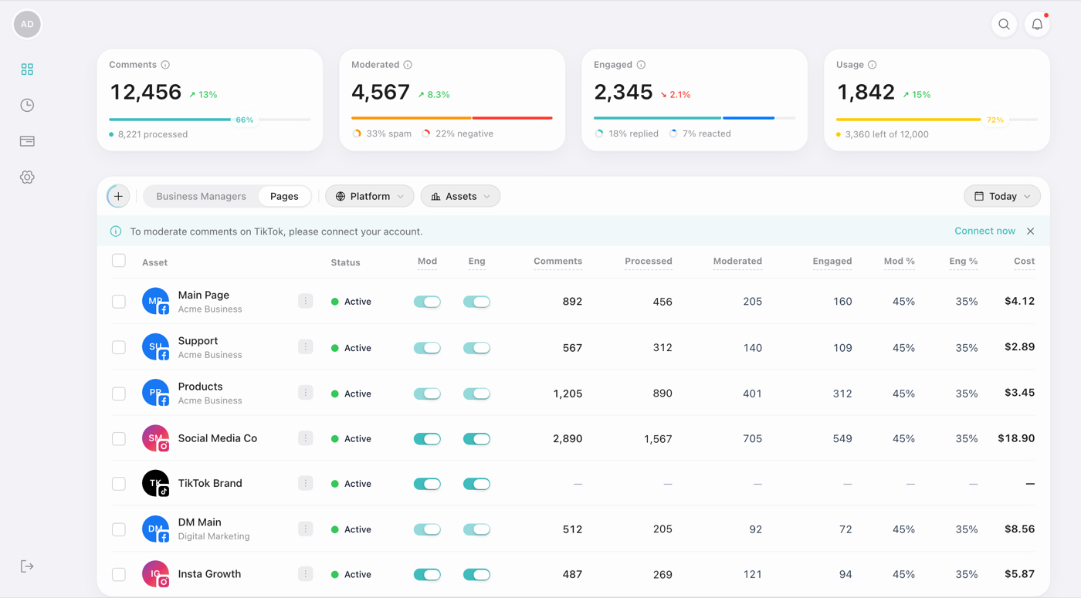Image resolution: width=1081 pixels, height=598 pixels.
Task: Open the three-dot menu for Products
Action: click(306, 393)
